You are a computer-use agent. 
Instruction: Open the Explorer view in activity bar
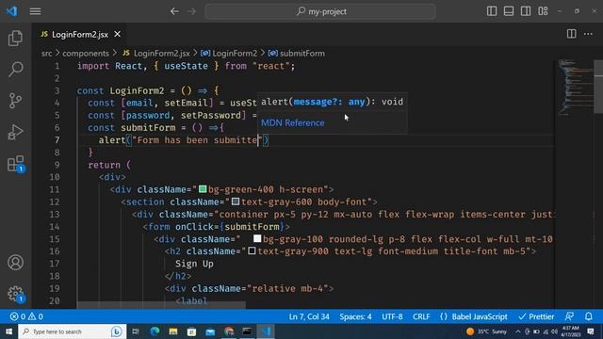pyautogui.click(x=15, y=38)
